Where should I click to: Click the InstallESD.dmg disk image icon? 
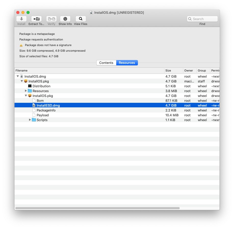pos(34,105)
